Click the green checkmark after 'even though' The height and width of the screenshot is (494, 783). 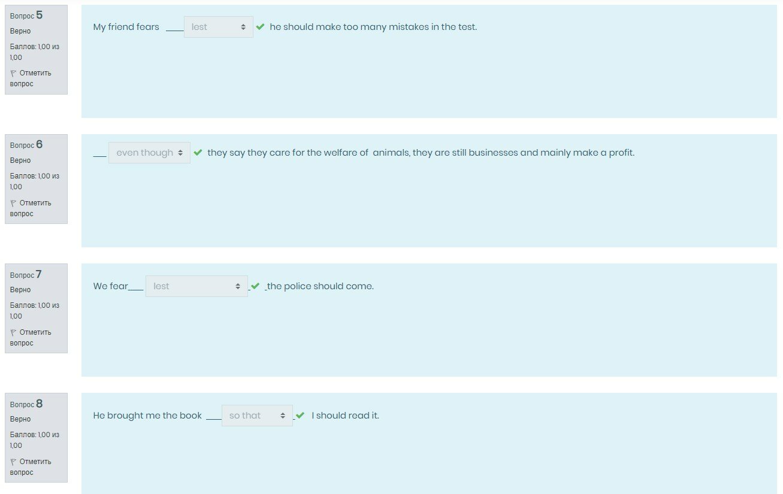click(198, 153)
